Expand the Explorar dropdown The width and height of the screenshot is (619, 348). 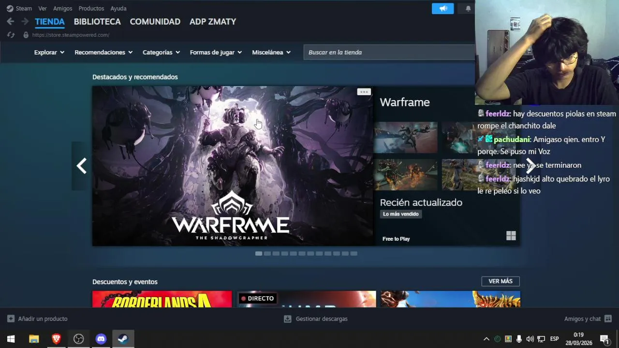[49, 52]
